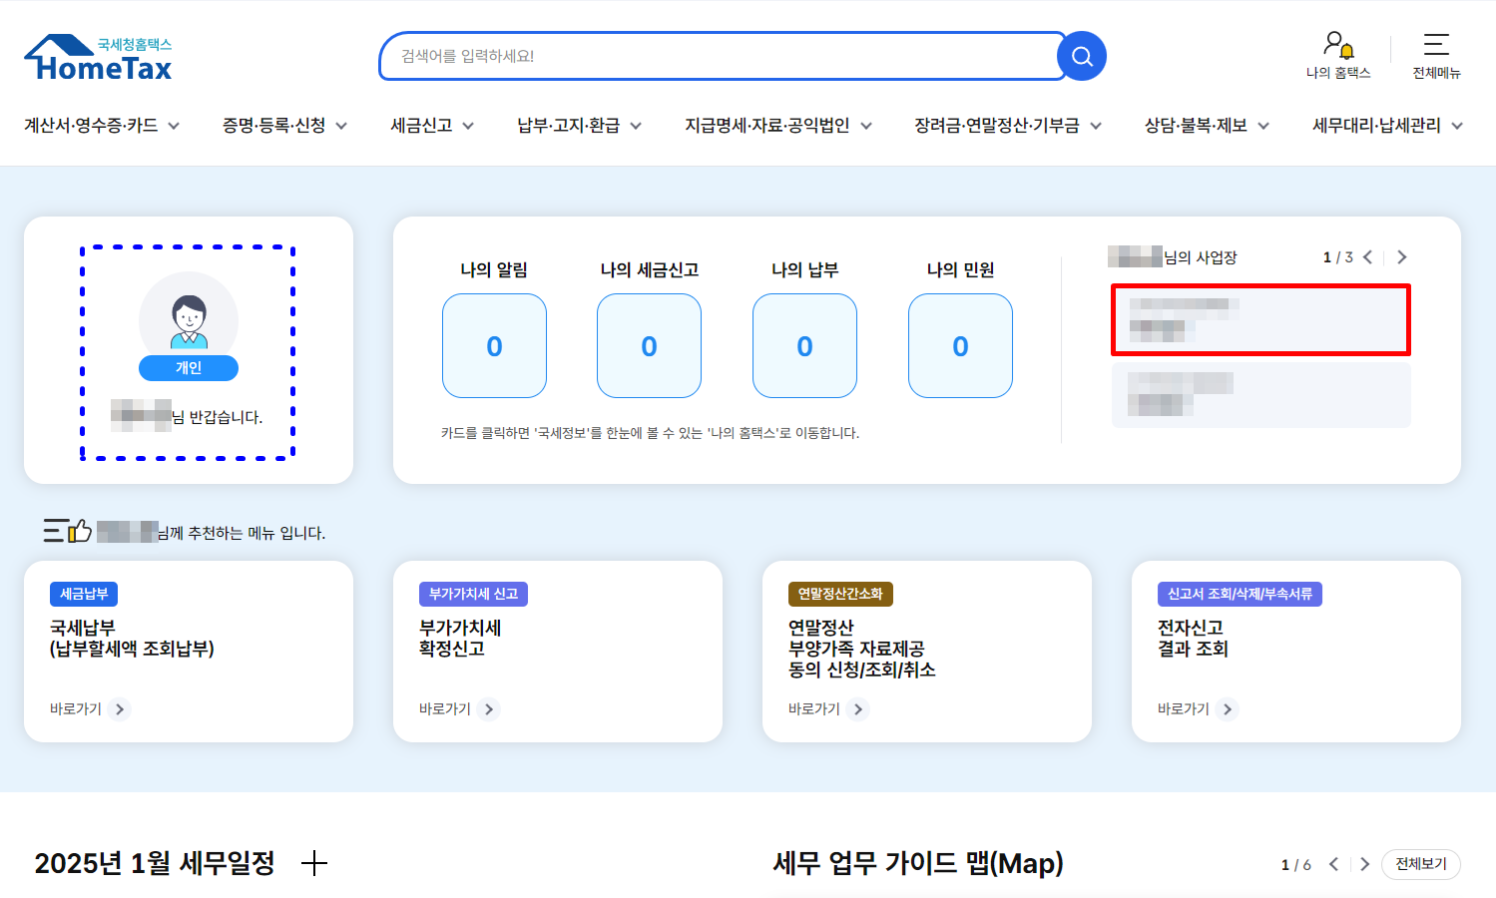Advance the business list with the right arrow
Viewport: 1496px width, 898px height.
pos(1401,256)
